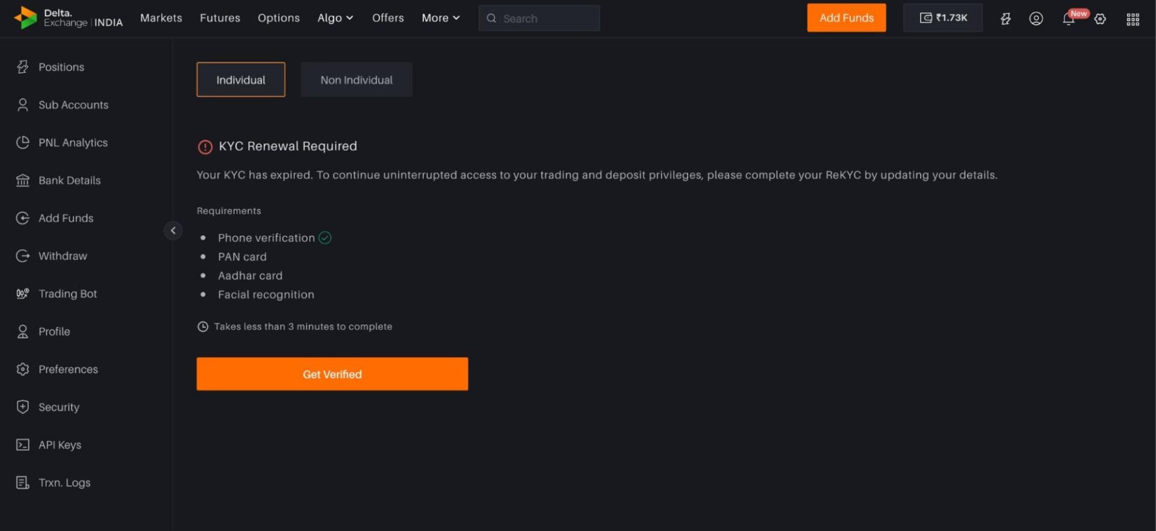
Task: Go to the Options menu item
Action: pyautogui.click(x=278, y=18)
